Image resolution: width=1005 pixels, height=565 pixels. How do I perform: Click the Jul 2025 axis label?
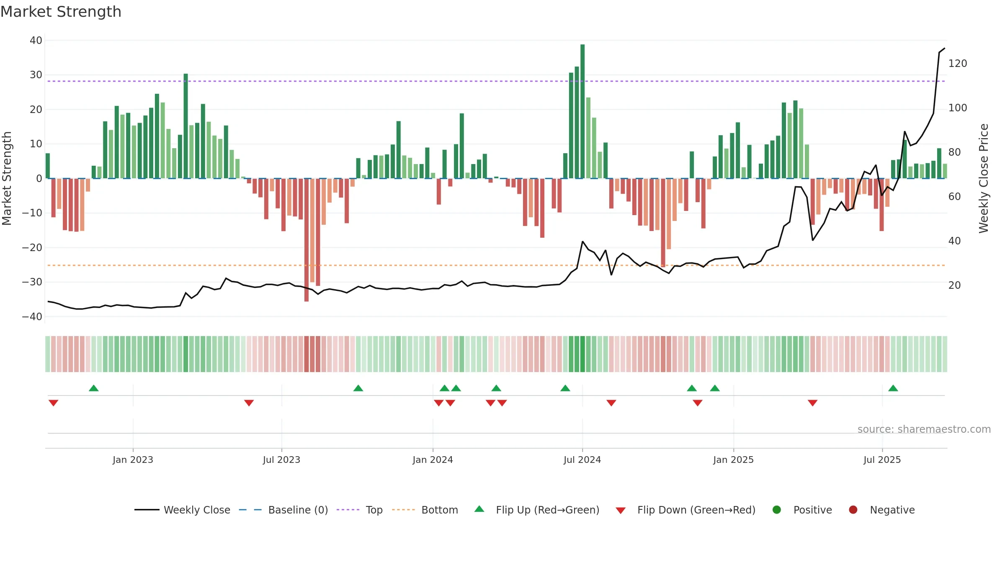[x=882, y=460]
